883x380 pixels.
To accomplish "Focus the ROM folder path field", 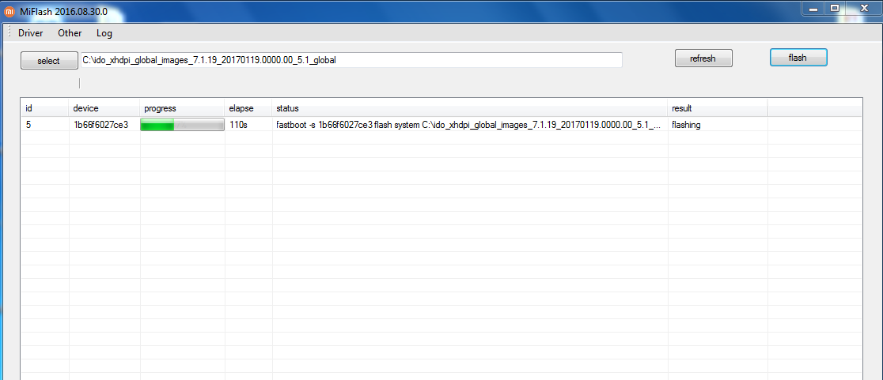I will point(351,60).
